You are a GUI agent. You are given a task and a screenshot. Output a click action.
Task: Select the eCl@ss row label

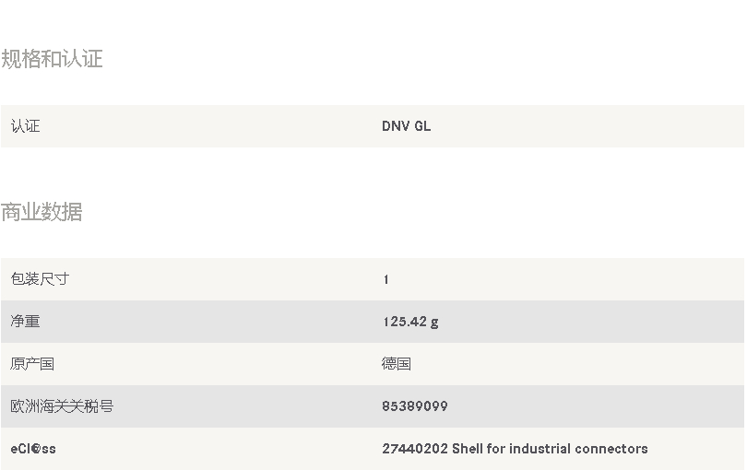pos(33,449)
